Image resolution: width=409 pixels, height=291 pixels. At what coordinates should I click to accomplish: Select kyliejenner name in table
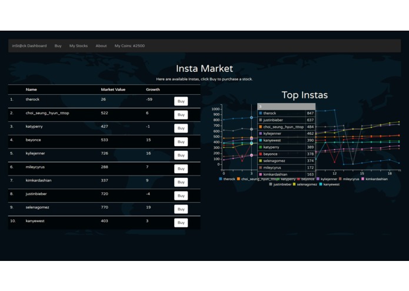coord(35,154)
